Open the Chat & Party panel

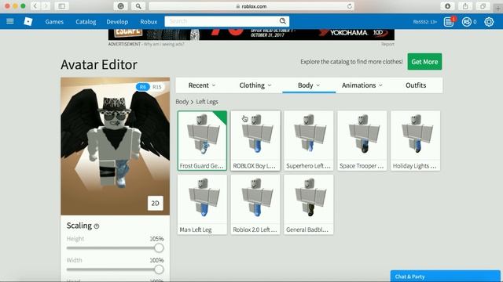click(446, 277)
